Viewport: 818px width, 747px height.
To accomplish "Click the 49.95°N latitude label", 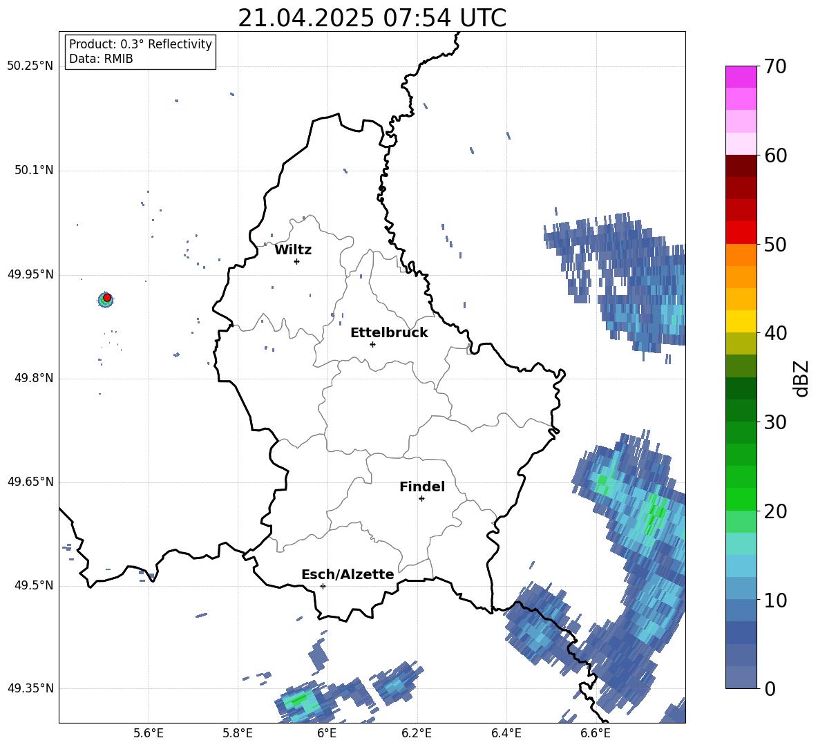I will [30, 274].
